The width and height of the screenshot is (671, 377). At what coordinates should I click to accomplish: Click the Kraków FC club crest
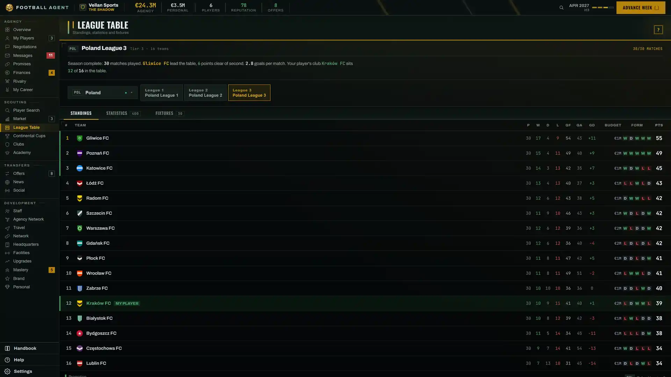[80, 303]
